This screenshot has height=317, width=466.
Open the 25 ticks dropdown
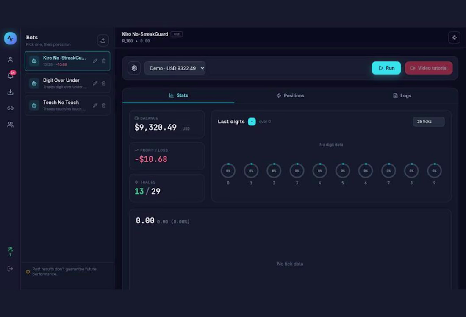click(429, 121)
